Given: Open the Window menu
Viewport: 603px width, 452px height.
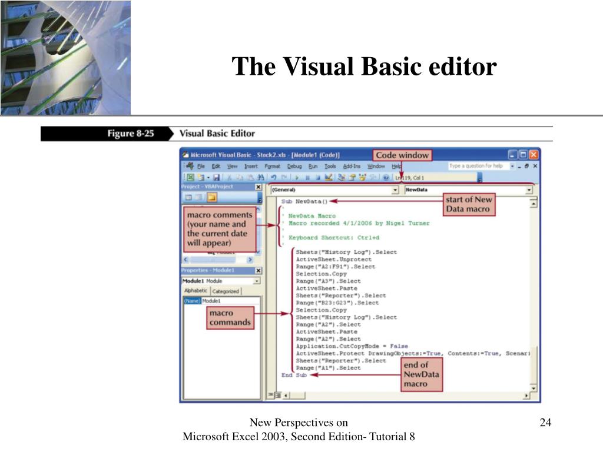Looking at the screenshot, I should [376, 166].
